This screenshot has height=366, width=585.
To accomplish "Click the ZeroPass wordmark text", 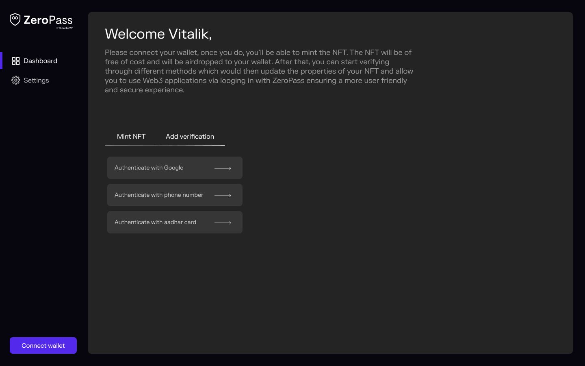I will (48, 20).
